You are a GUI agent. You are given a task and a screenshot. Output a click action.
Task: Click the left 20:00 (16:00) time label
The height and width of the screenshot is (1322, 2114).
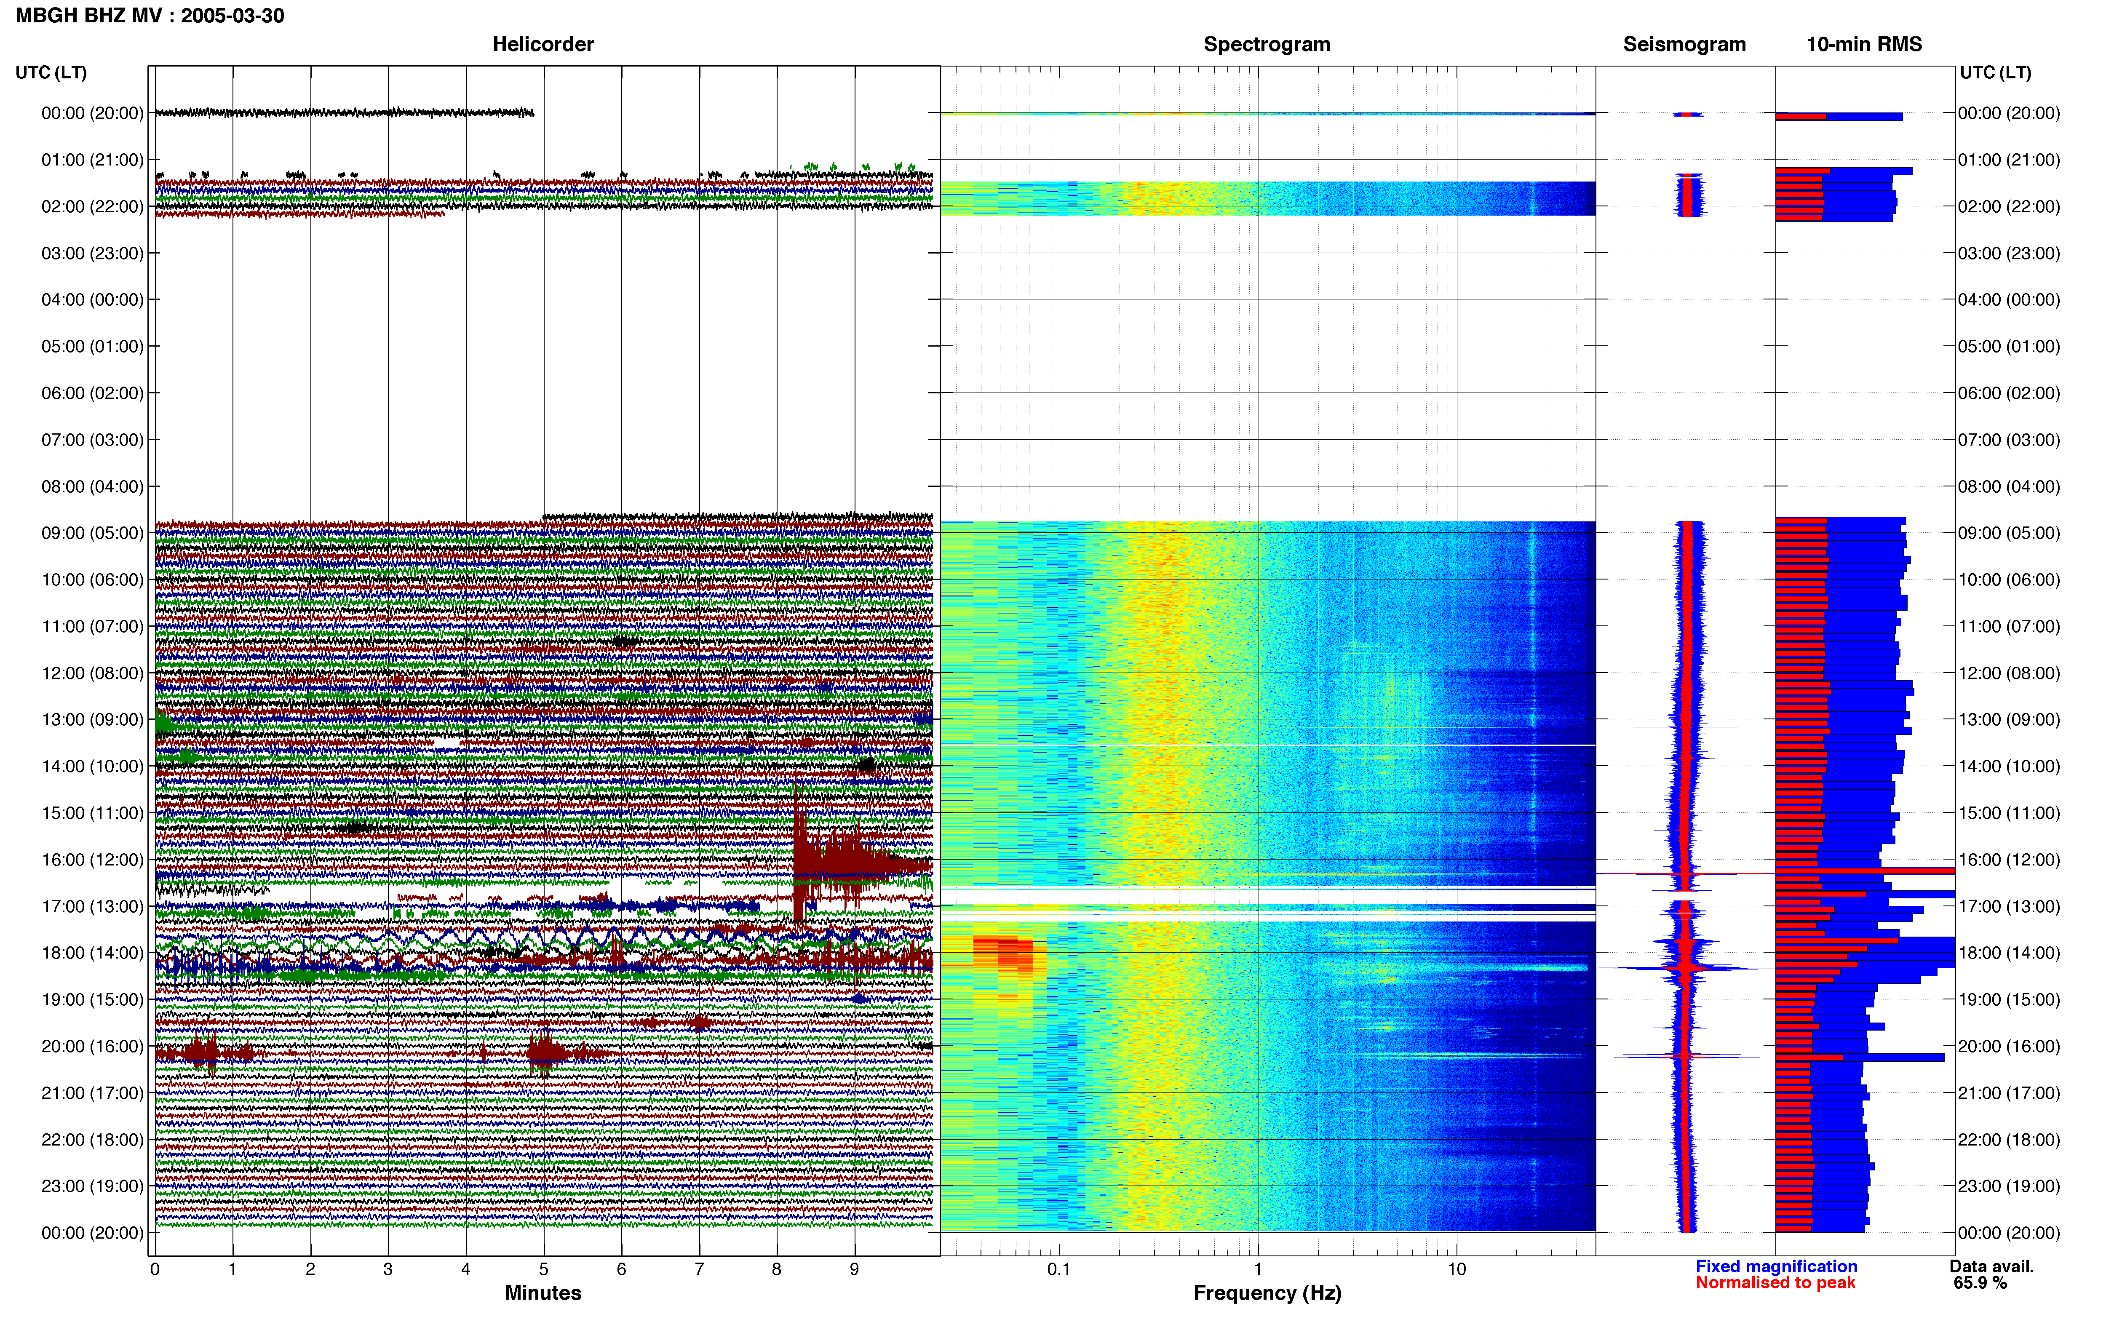click(x=92, y=1046)
